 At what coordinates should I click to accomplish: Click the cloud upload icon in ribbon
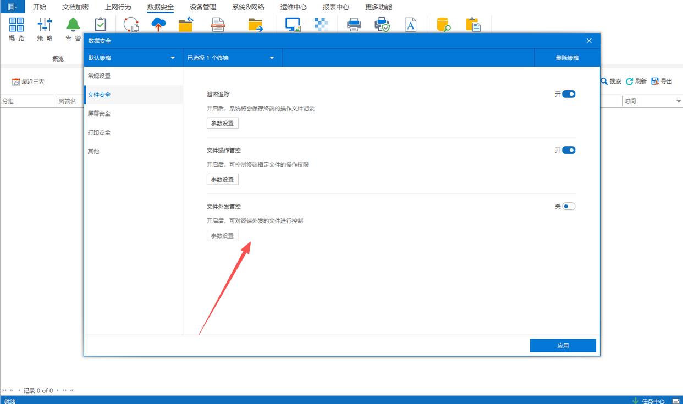[158, 24]
